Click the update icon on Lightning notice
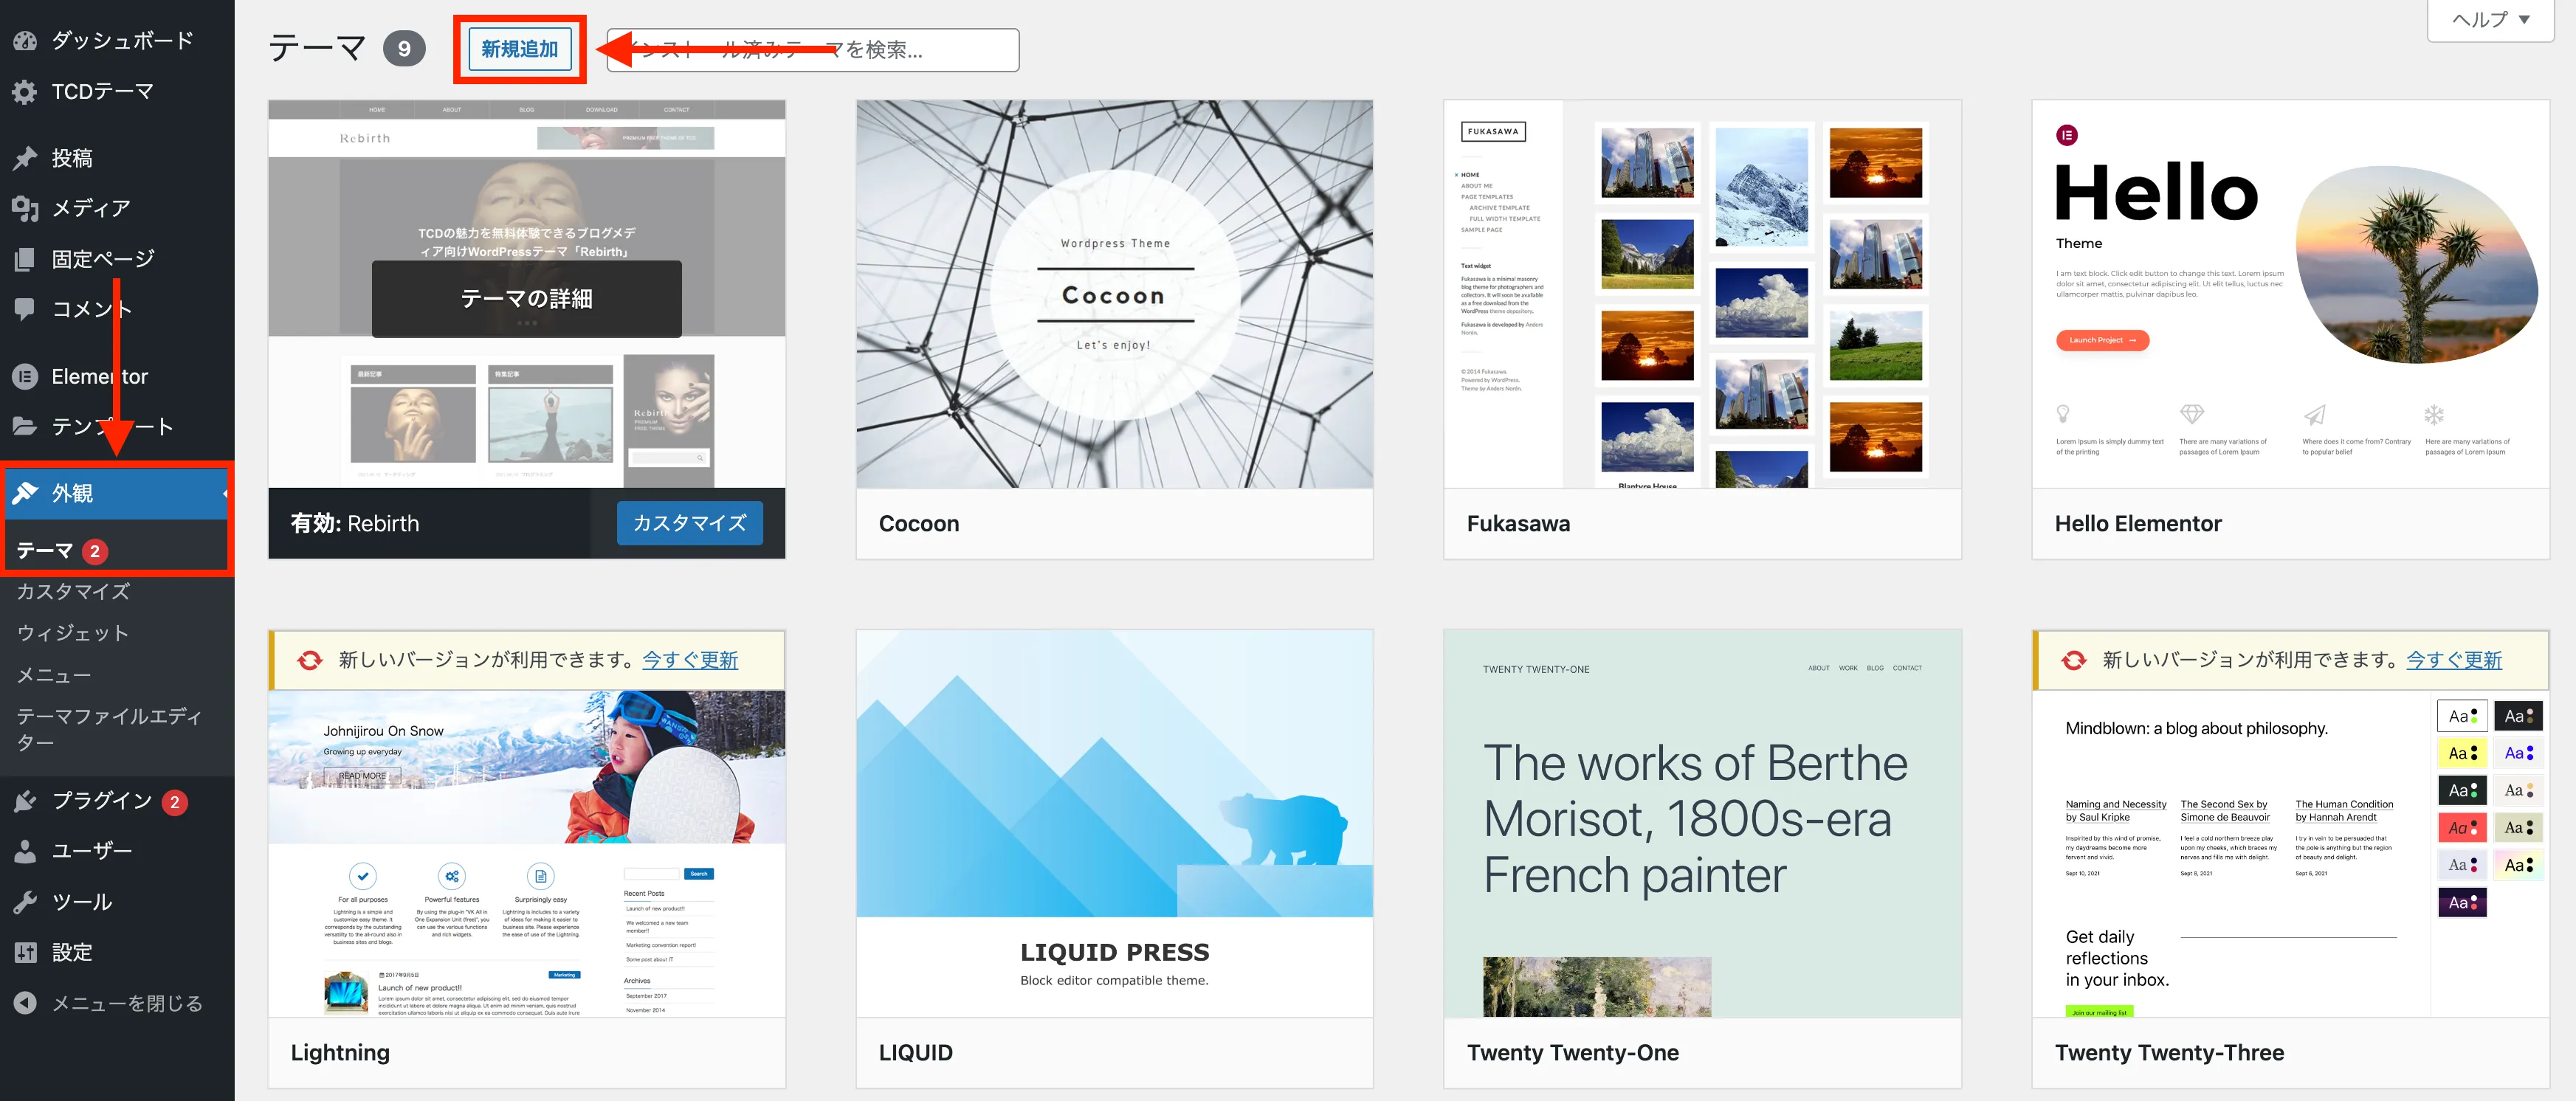 [x=310, y=660]
